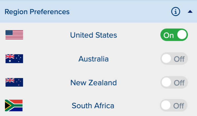
Task: Click the South Africa flag icon
Action: tap(14, 105)
